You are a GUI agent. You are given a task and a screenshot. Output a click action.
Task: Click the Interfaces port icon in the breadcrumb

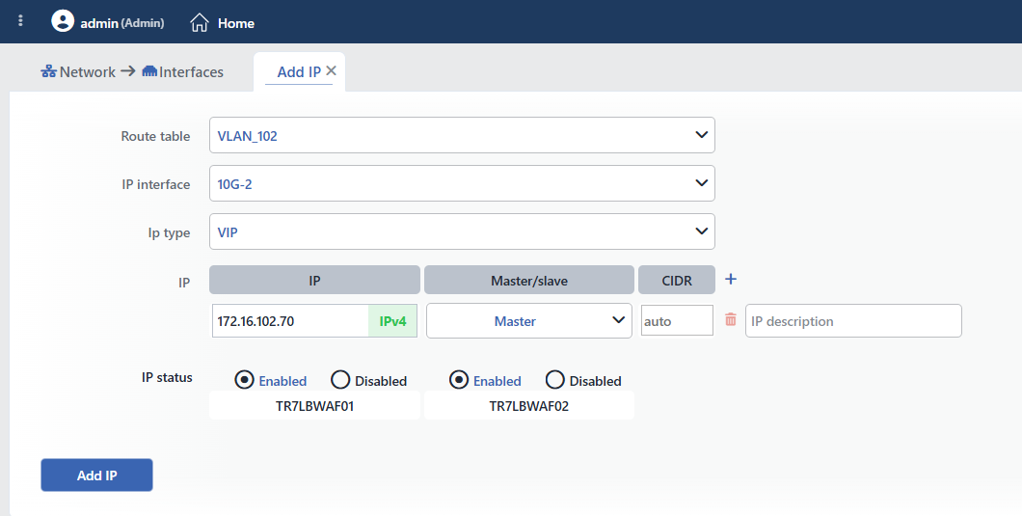149,71
